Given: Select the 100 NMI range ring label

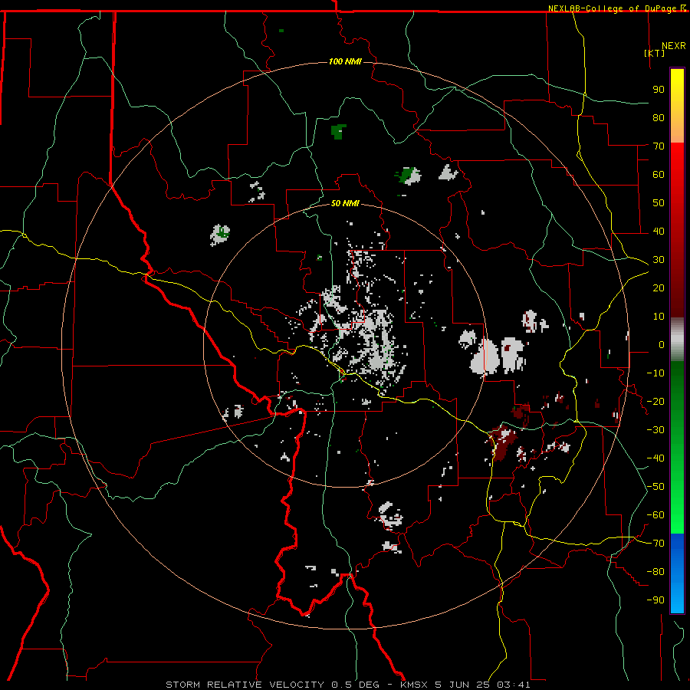Looking at the screenshot, I should [345, 61].
